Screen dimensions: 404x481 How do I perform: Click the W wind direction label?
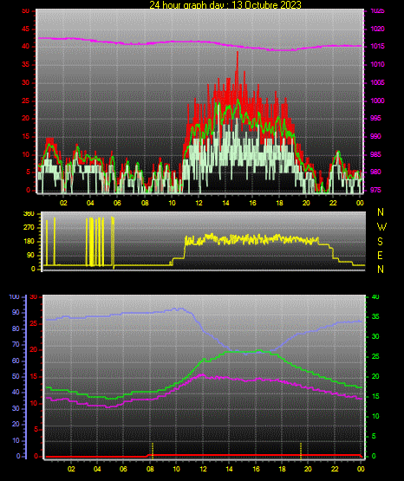tap(381, 227)
